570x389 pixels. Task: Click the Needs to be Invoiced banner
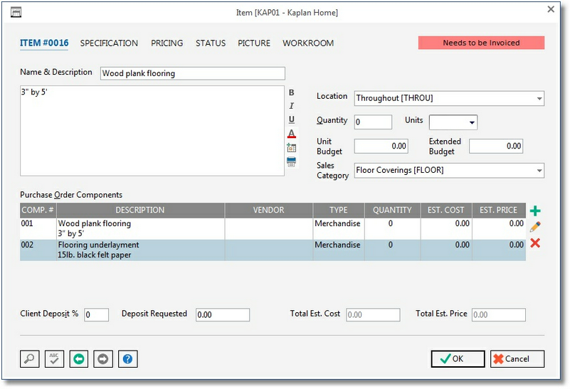[x=481, y=43]
